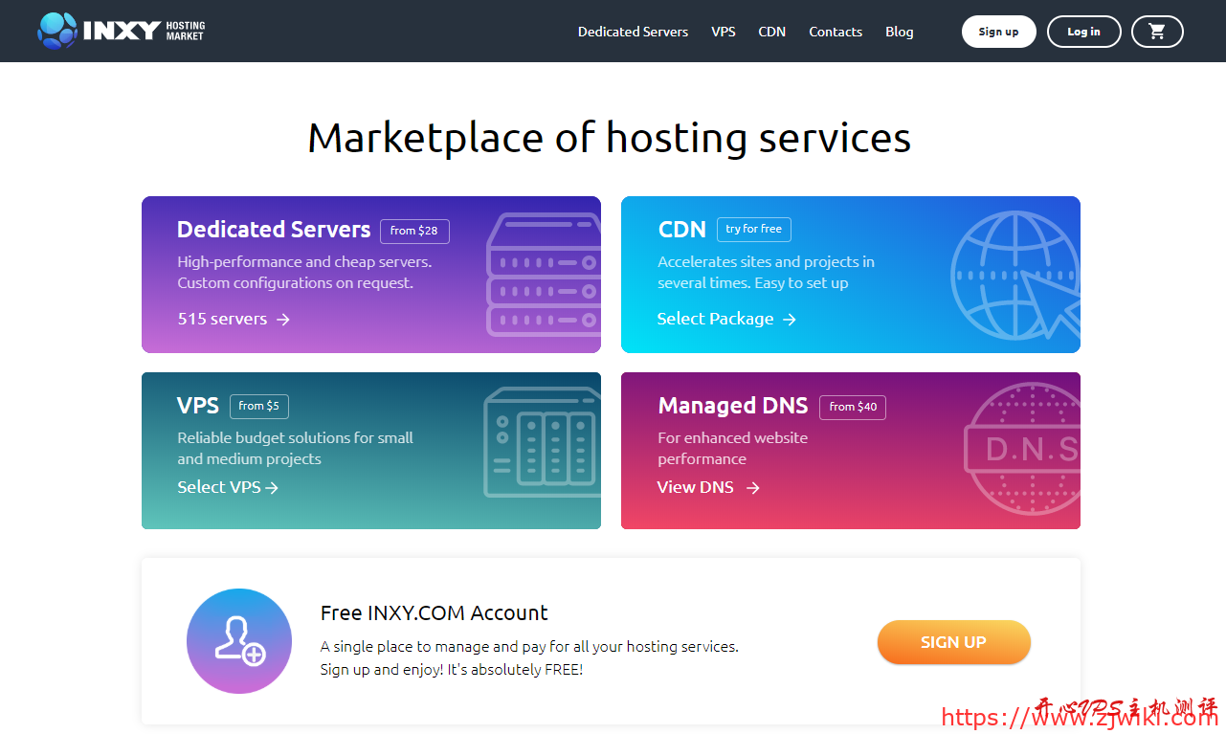Open the shopping cart

(1157, 31)
